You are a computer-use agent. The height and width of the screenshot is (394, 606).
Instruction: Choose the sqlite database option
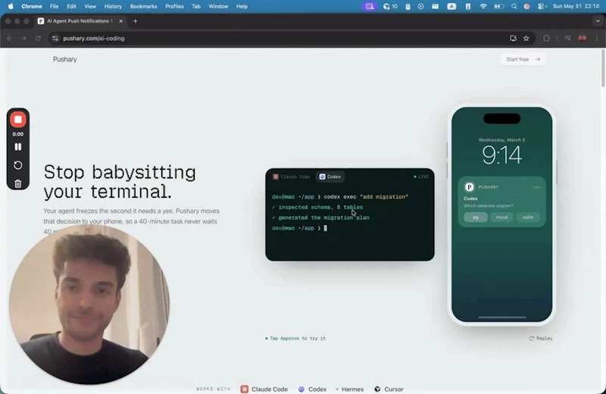pyautogui.click(x=528, y=217)
